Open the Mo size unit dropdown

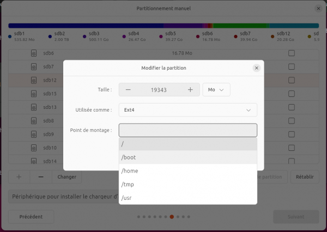pos(216,90)
